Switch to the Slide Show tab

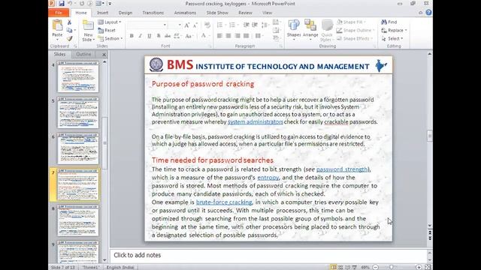pyautogui.click(x=217, y=13)
